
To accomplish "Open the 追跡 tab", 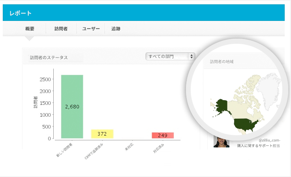I will [116, 29].
